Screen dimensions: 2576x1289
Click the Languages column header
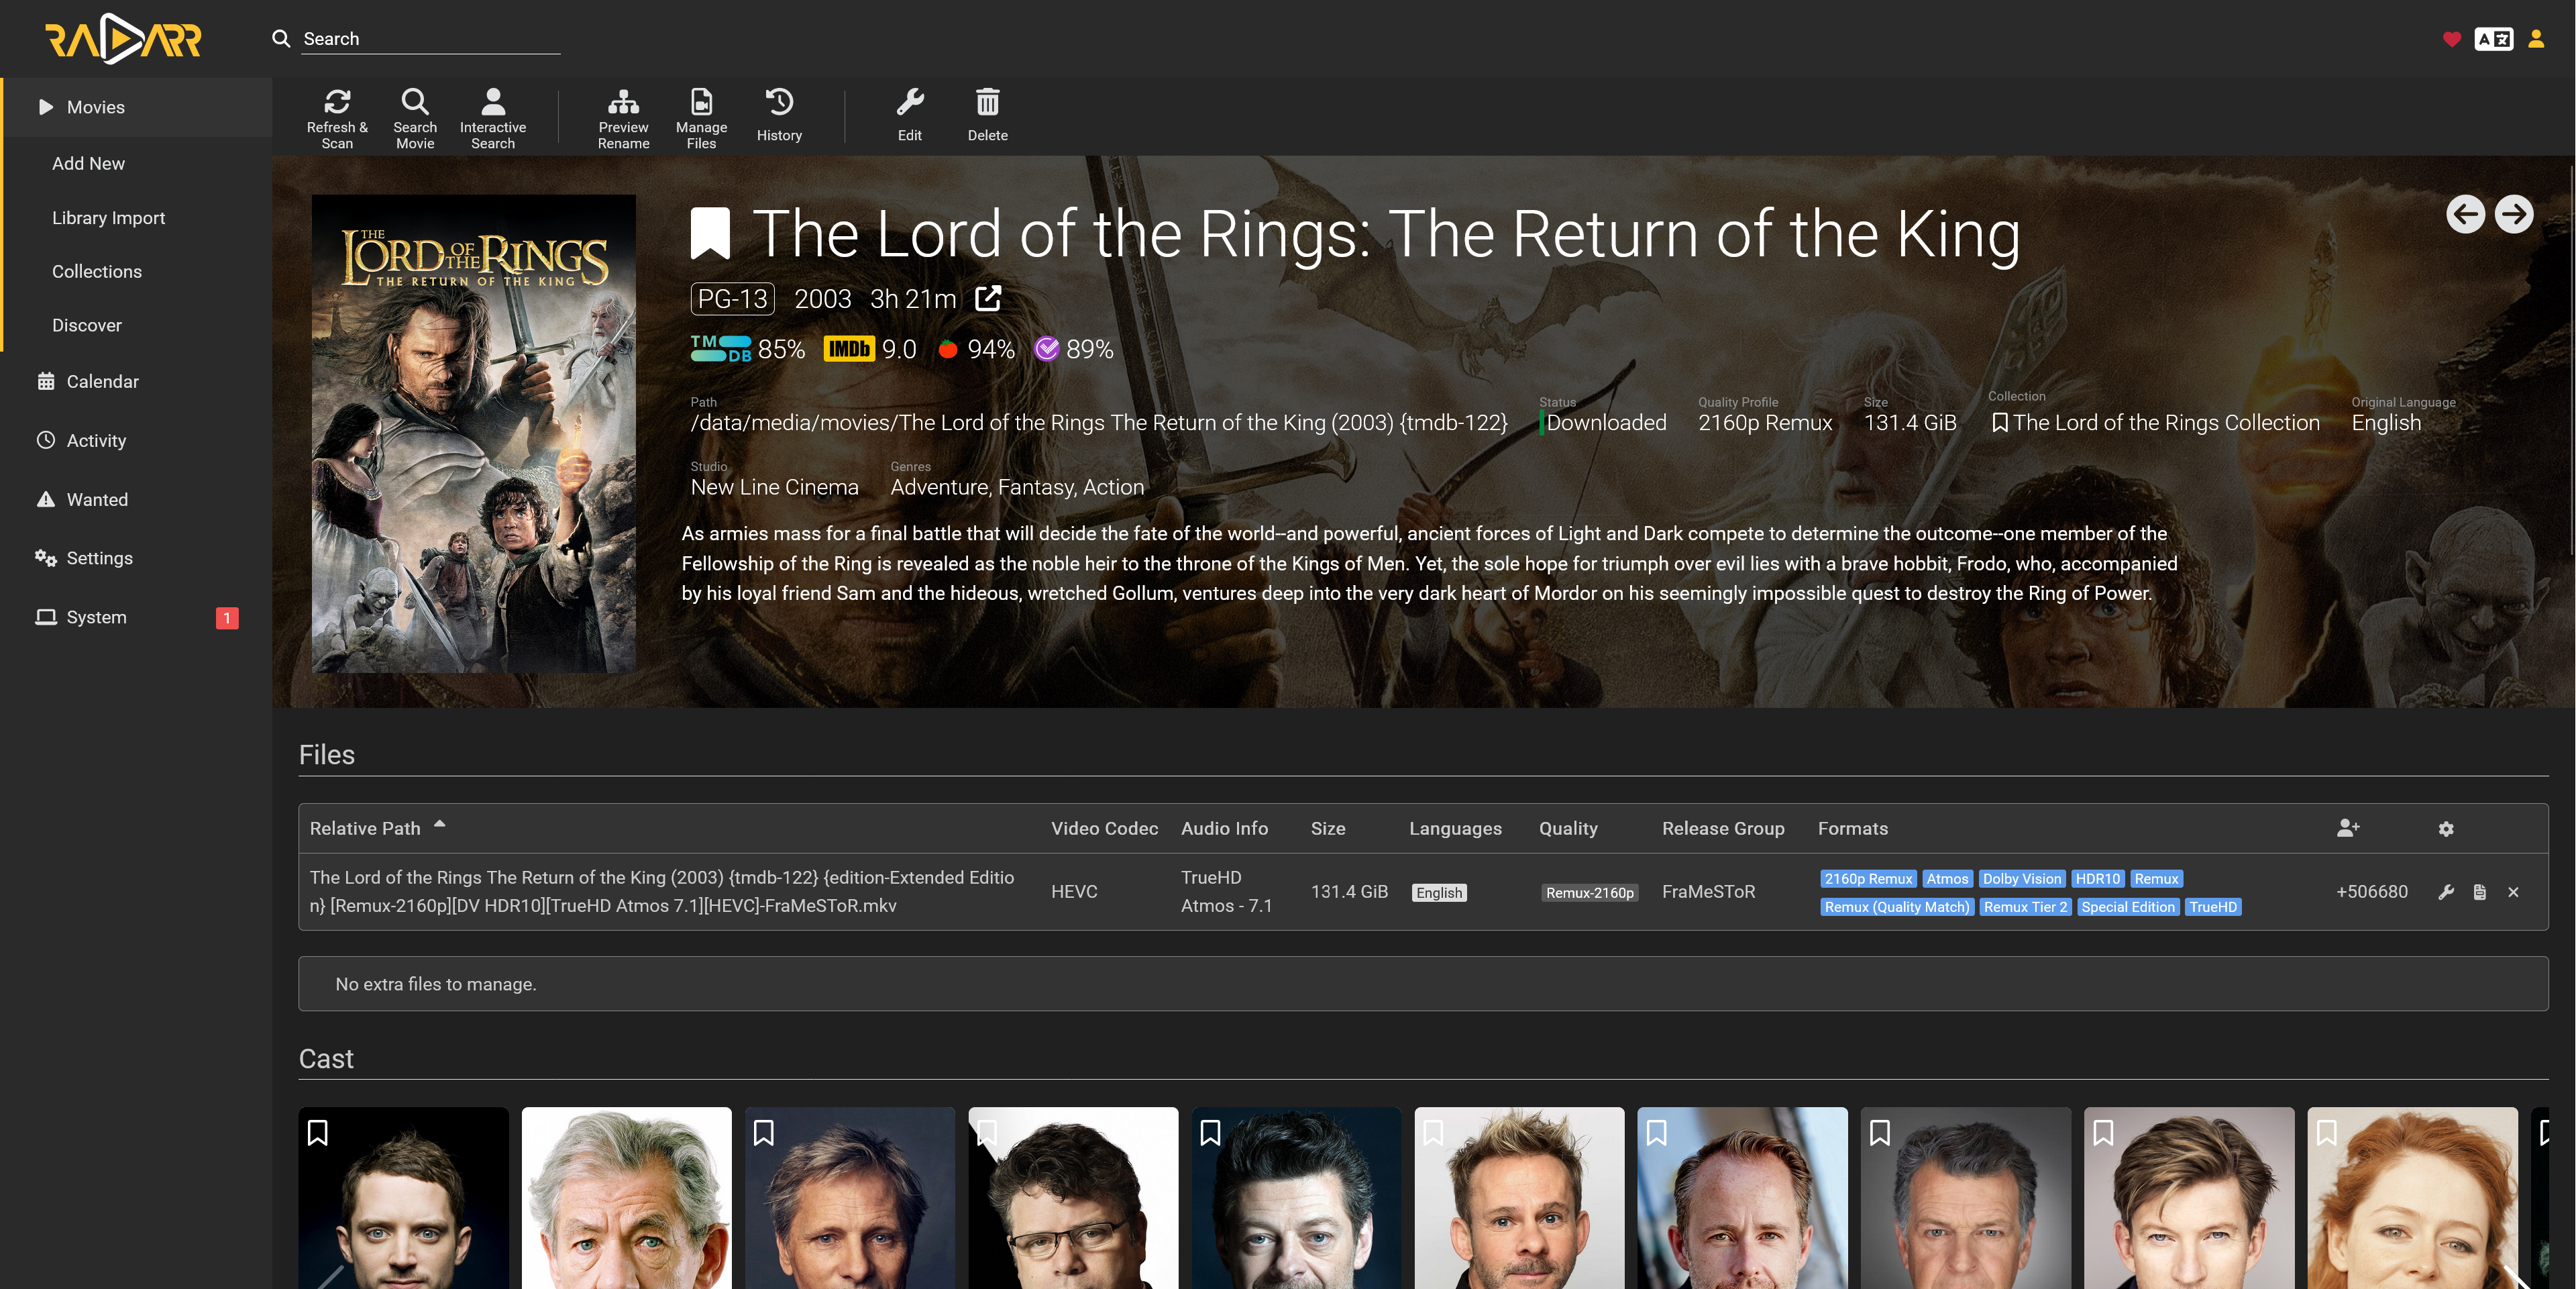tap(1455, 828)
